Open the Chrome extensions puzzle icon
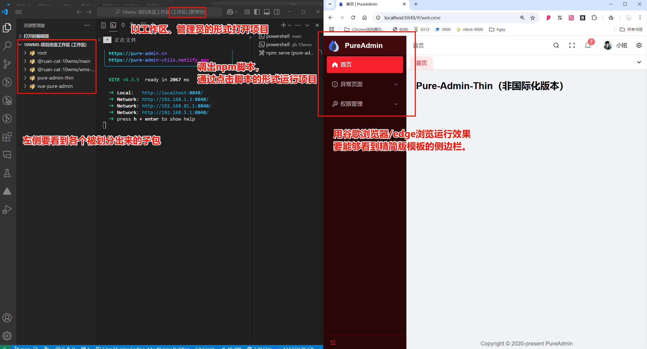Viewport: 647px width, 349px height. (594, 18)
